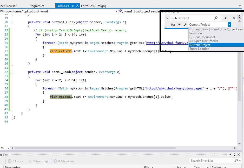Toggle Use Regular Expressions option
The height and width of the screenshot is (168, 244).
(x=185, y=25)
